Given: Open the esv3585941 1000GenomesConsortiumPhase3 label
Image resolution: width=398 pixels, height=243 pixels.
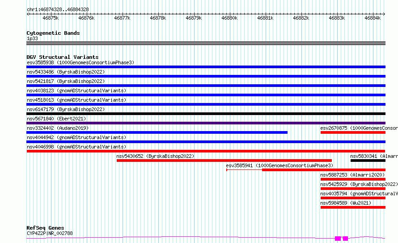Looking at the screenshot, I should click(x=279, y=165).
